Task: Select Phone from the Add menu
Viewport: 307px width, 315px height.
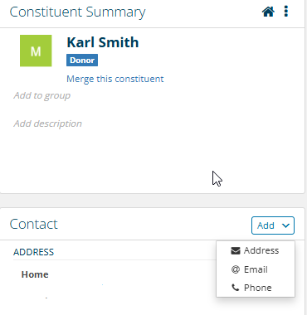Action: 256,288
